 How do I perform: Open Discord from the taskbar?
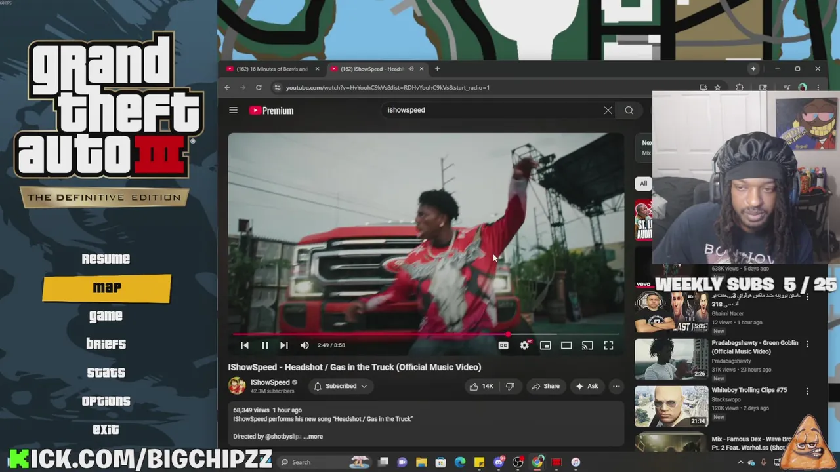[499, 463]
